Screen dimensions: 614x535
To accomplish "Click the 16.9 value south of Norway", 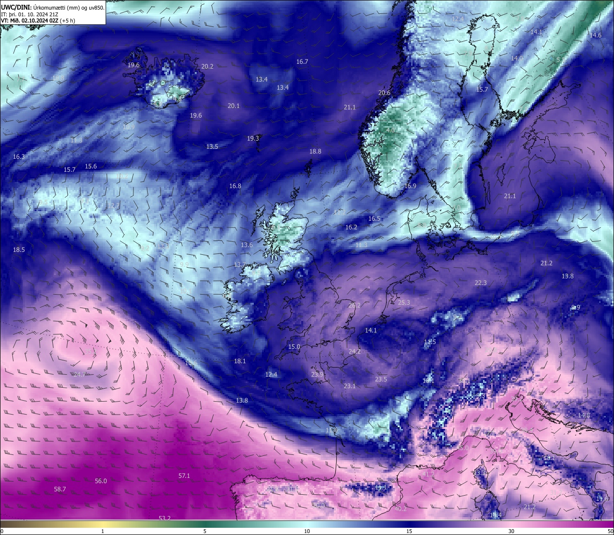I will [x=410, y=186].
